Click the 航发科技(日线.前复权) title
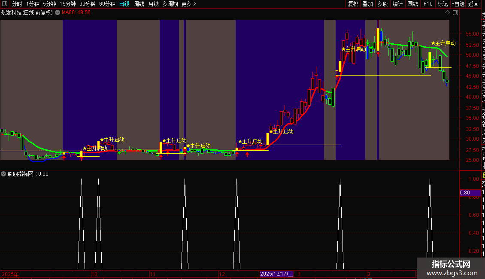Image resolution: width=485 pixels, height=279 pixels. coord(27,13)
